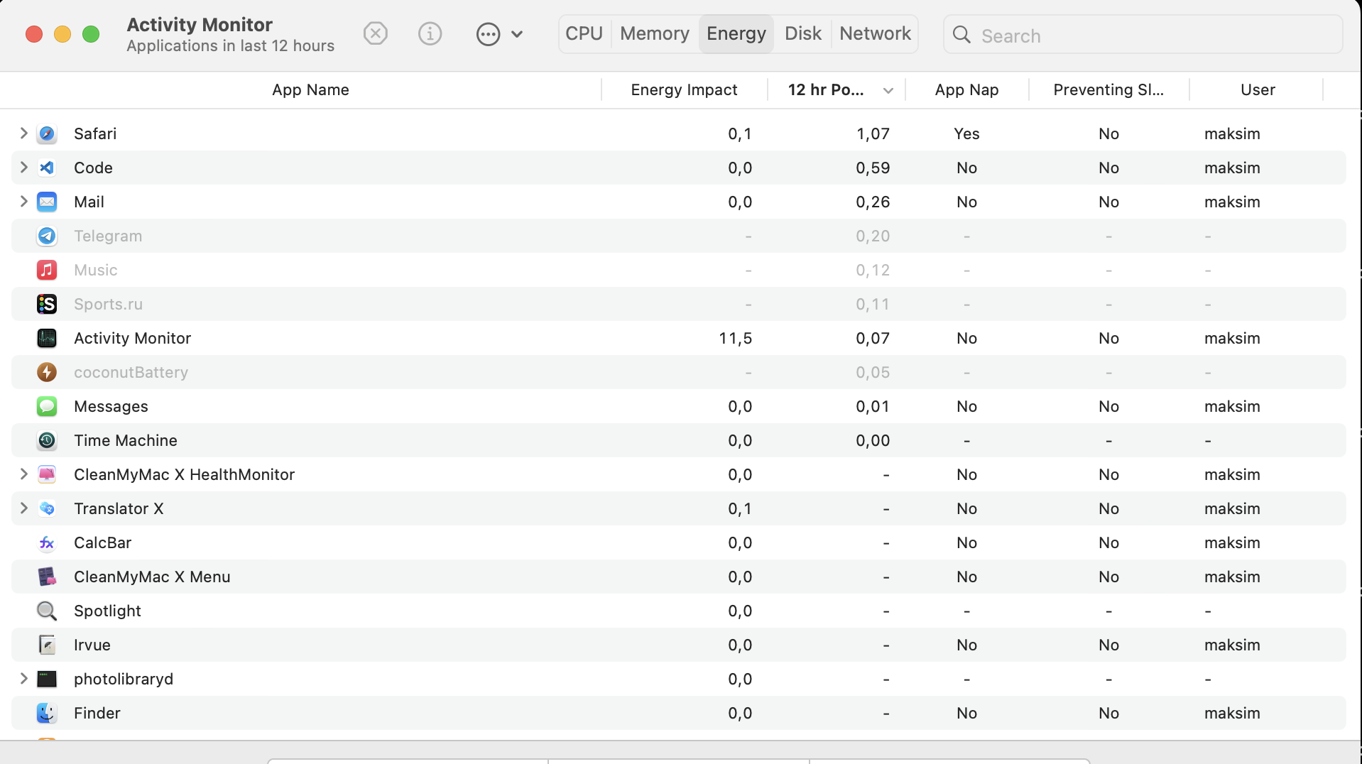Click the Visual Studio Code icon
Screen dimensions: 1362x764
pyautogui.click(x=47, y=168)
